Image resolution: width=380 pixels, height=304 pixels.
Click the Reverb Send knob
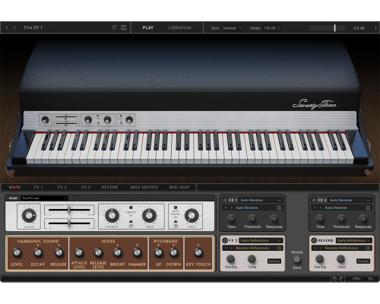coord(296,259)
